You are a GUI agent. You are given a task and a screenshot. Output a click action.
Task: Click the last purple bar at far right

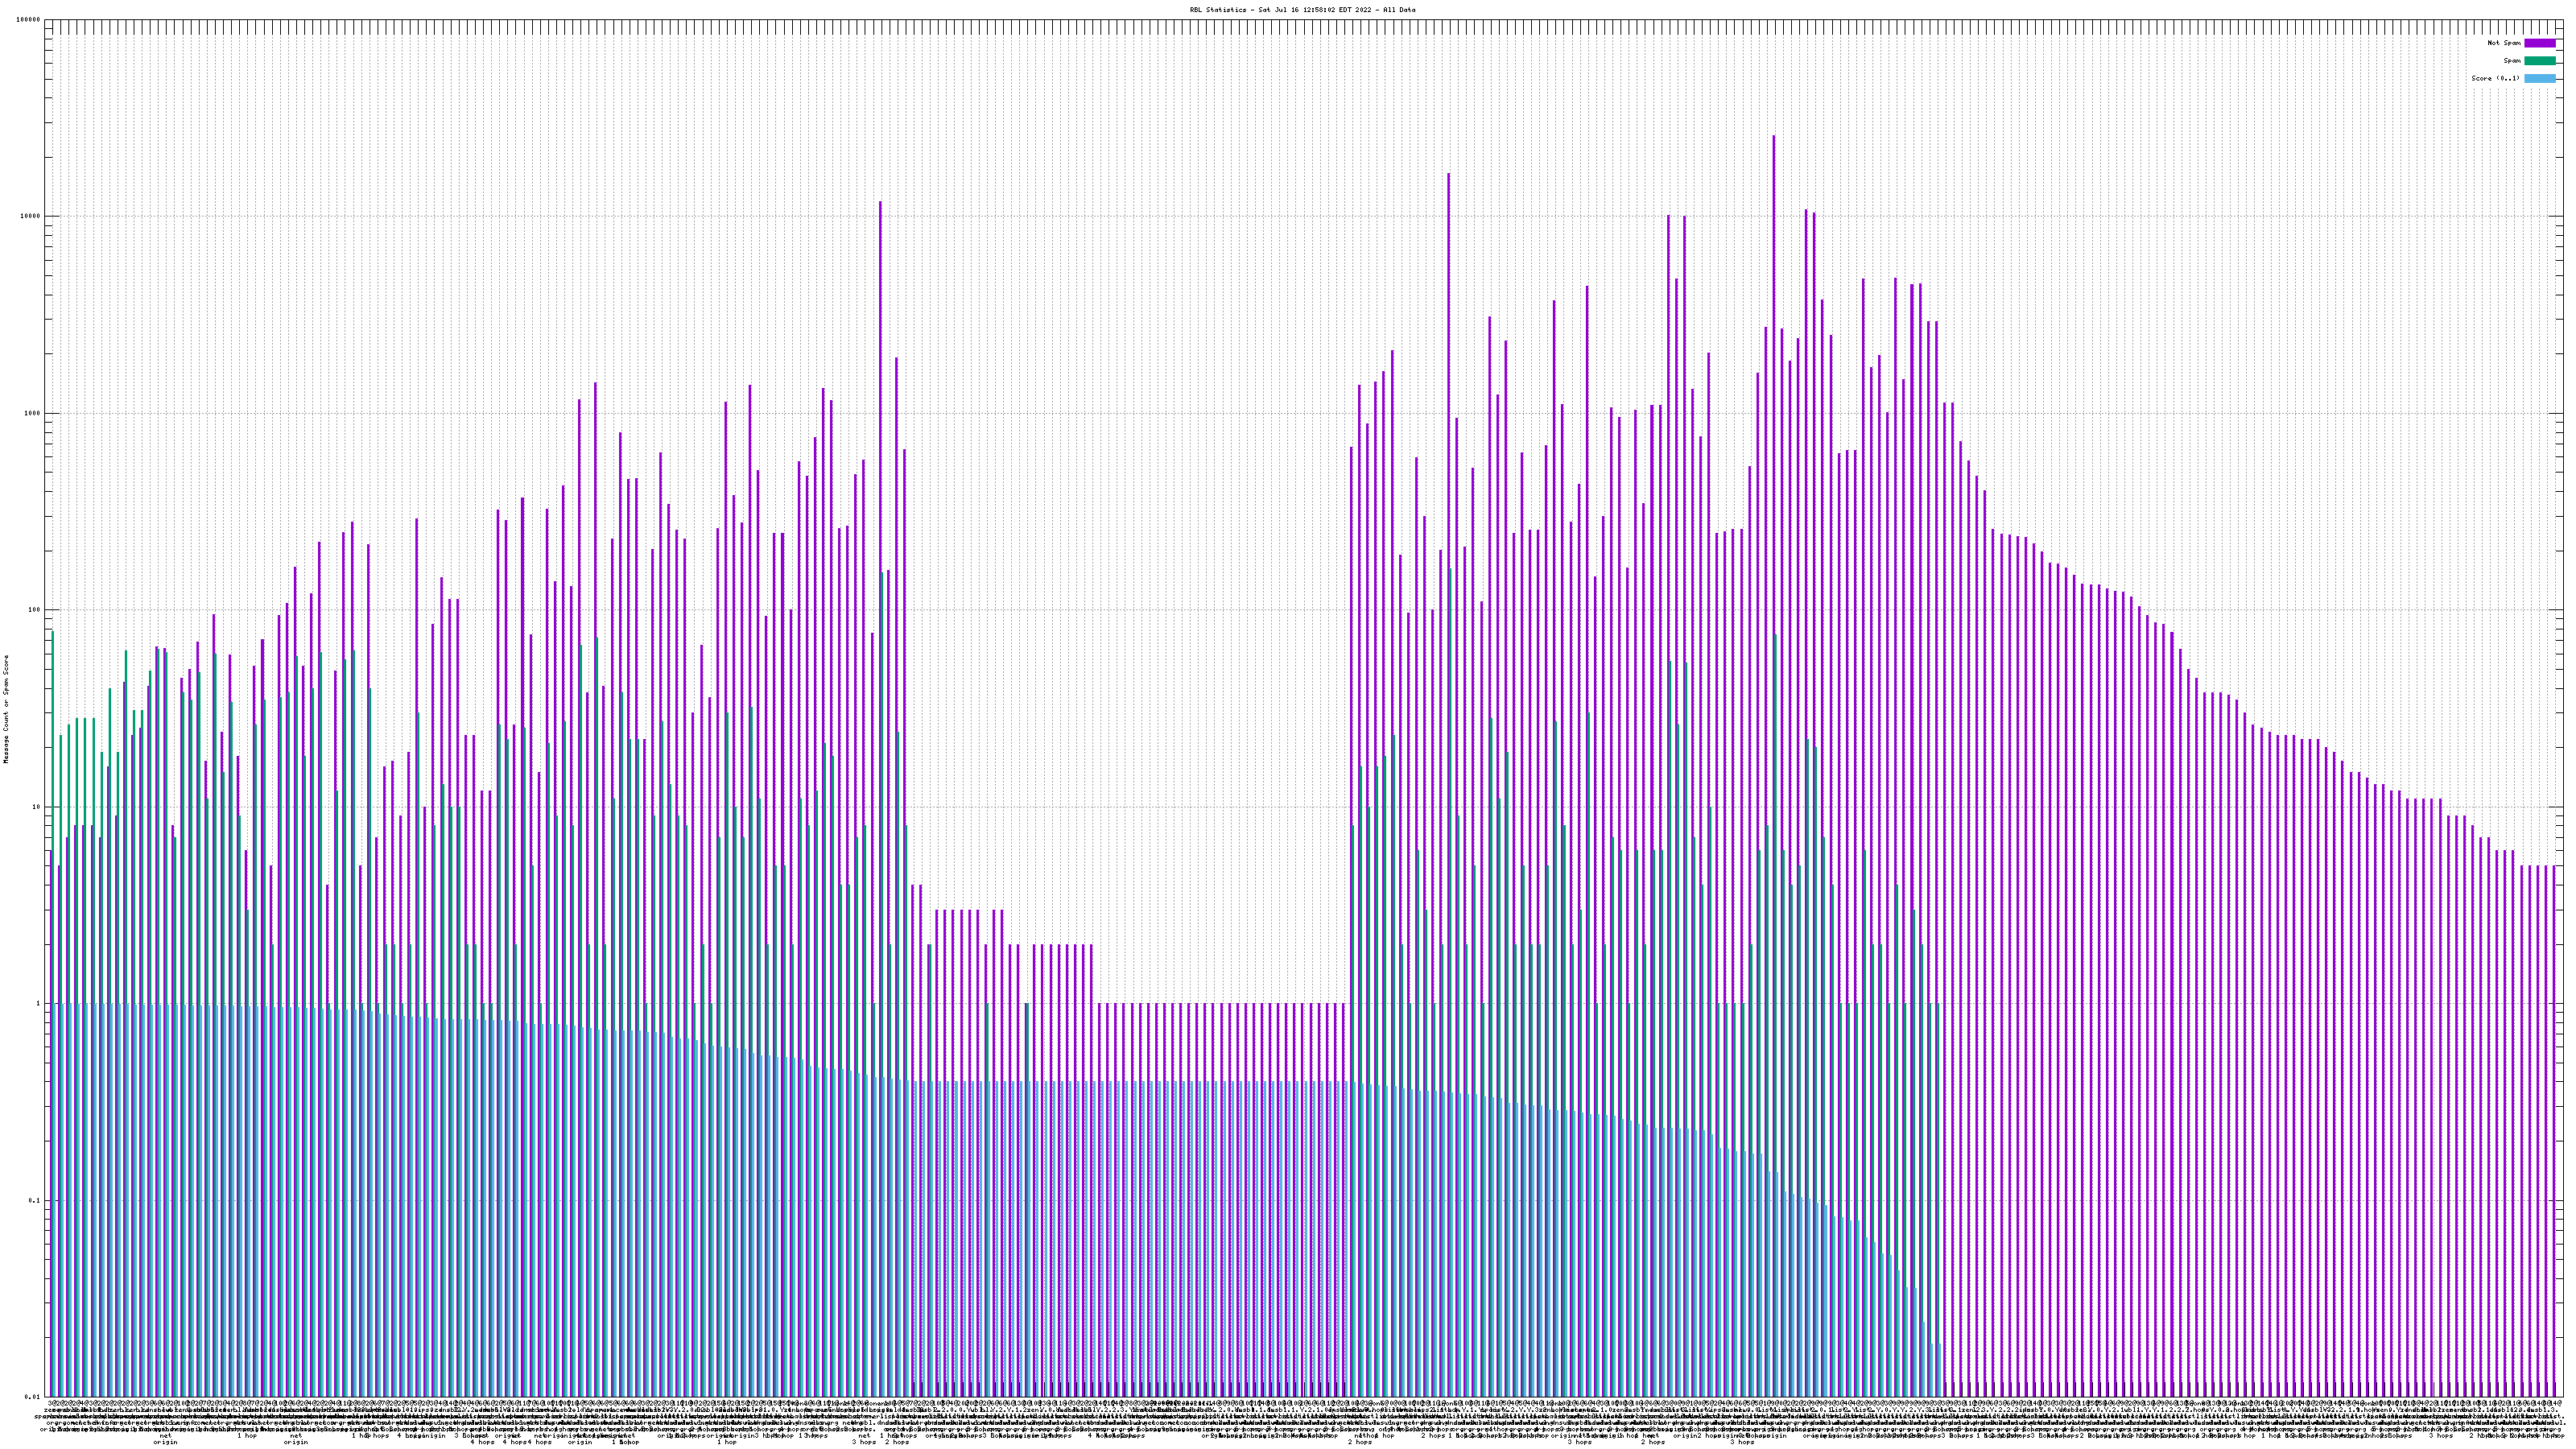tap(2553, 1100)
